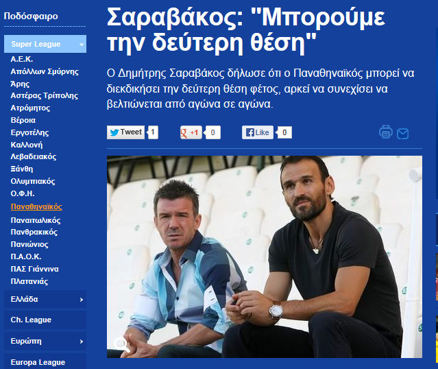Click the Facebook Like button
Image resolution: width=438 pixels, height=369 pixels.
pos(258,132)
